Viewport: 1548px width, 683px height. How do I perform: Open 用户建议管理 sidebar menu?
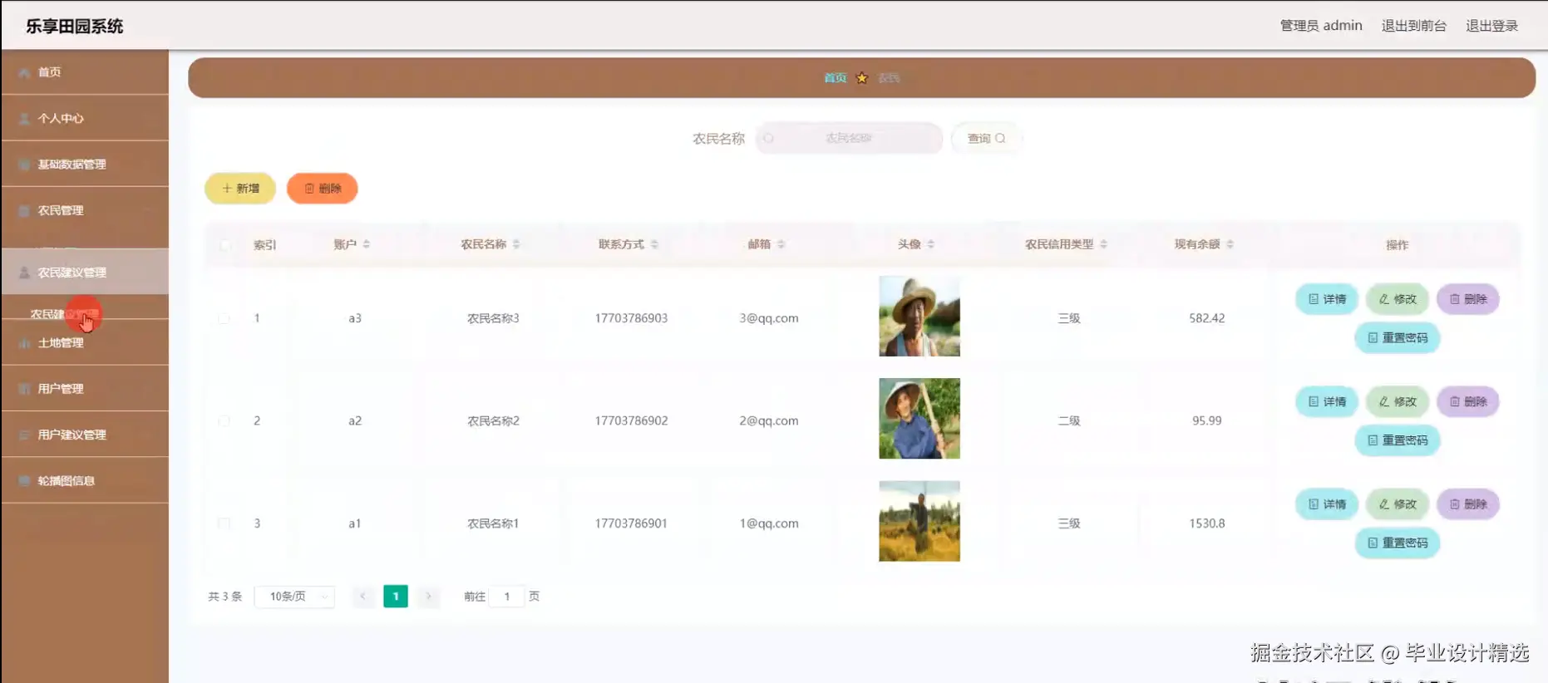(x=85, y=435)
